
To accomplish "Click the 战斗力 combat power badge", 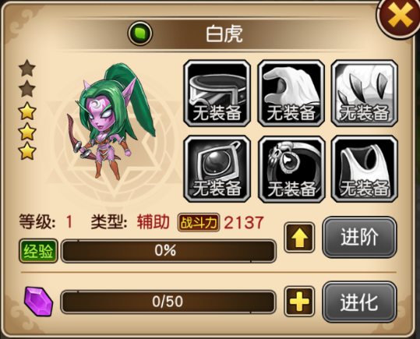I will point(199,222).
